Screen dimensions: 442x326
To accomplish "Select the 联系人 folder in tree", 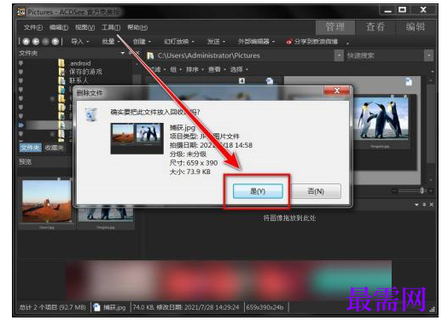I will (79, 80).
